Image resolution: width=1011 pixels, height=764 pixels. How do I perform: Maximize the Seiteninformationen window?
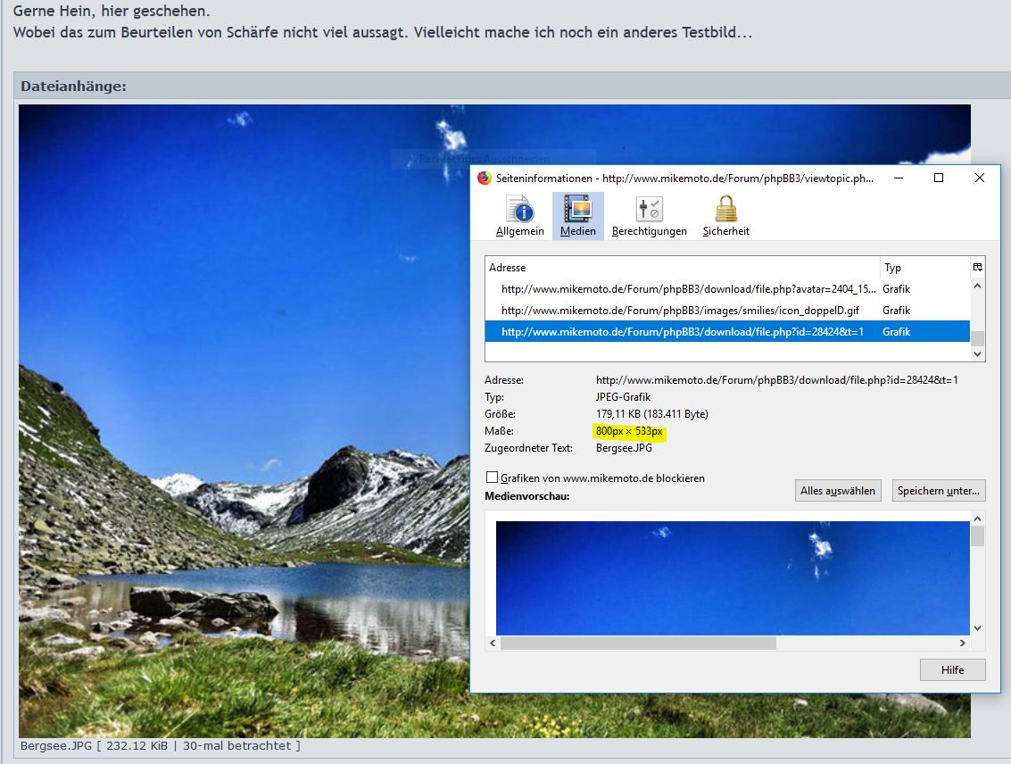click(939, 178)
